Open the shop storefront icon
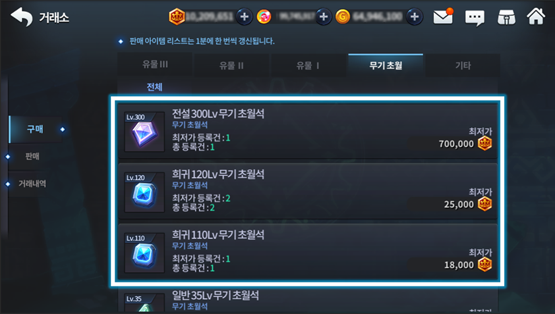Image resolution: width=555 pixels, height=314 pixels. point(506,17)
